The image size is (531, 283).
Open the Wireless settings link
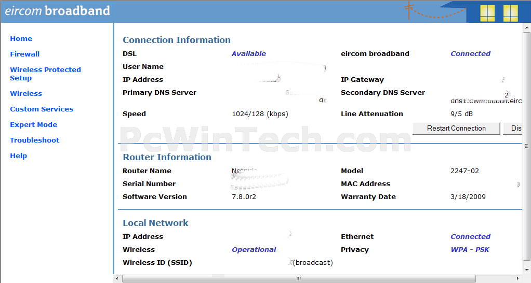point(26,93)
